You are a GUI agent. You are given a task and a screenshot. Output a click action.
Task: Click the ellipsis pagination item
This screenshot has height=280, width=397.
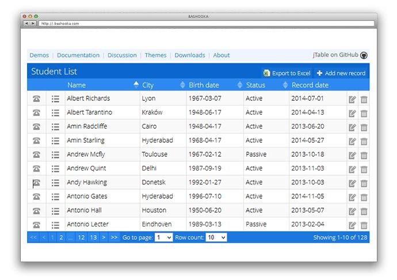70,237
